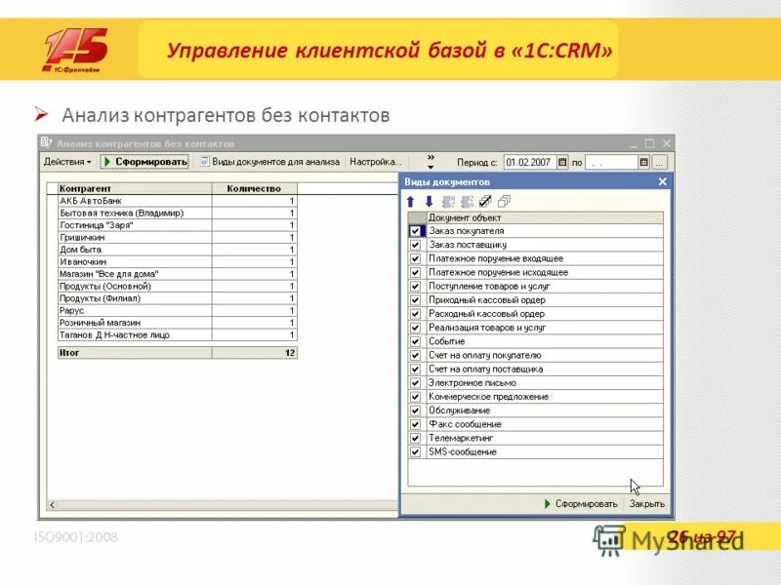Open Виды документов для анализа
Viewport: 781px width, 585px height.
(x=270, y=162)
